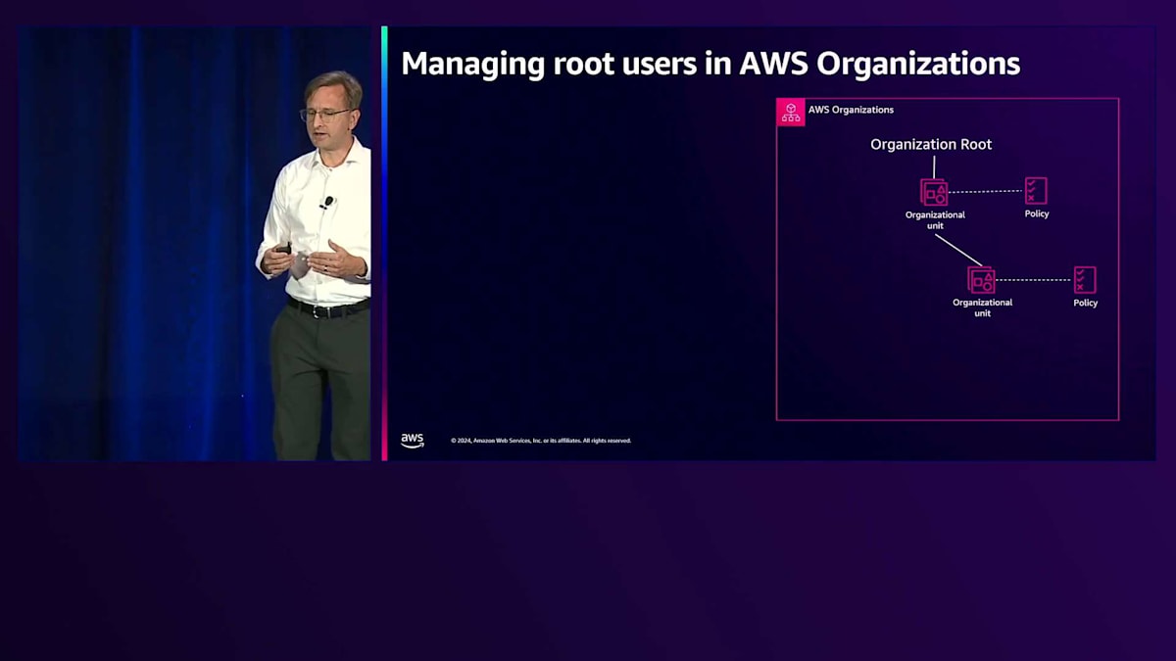Viewport: 1176px width, 661px height.
Task: Select the upper Organizational unit icon
Action: coord(934,192)
